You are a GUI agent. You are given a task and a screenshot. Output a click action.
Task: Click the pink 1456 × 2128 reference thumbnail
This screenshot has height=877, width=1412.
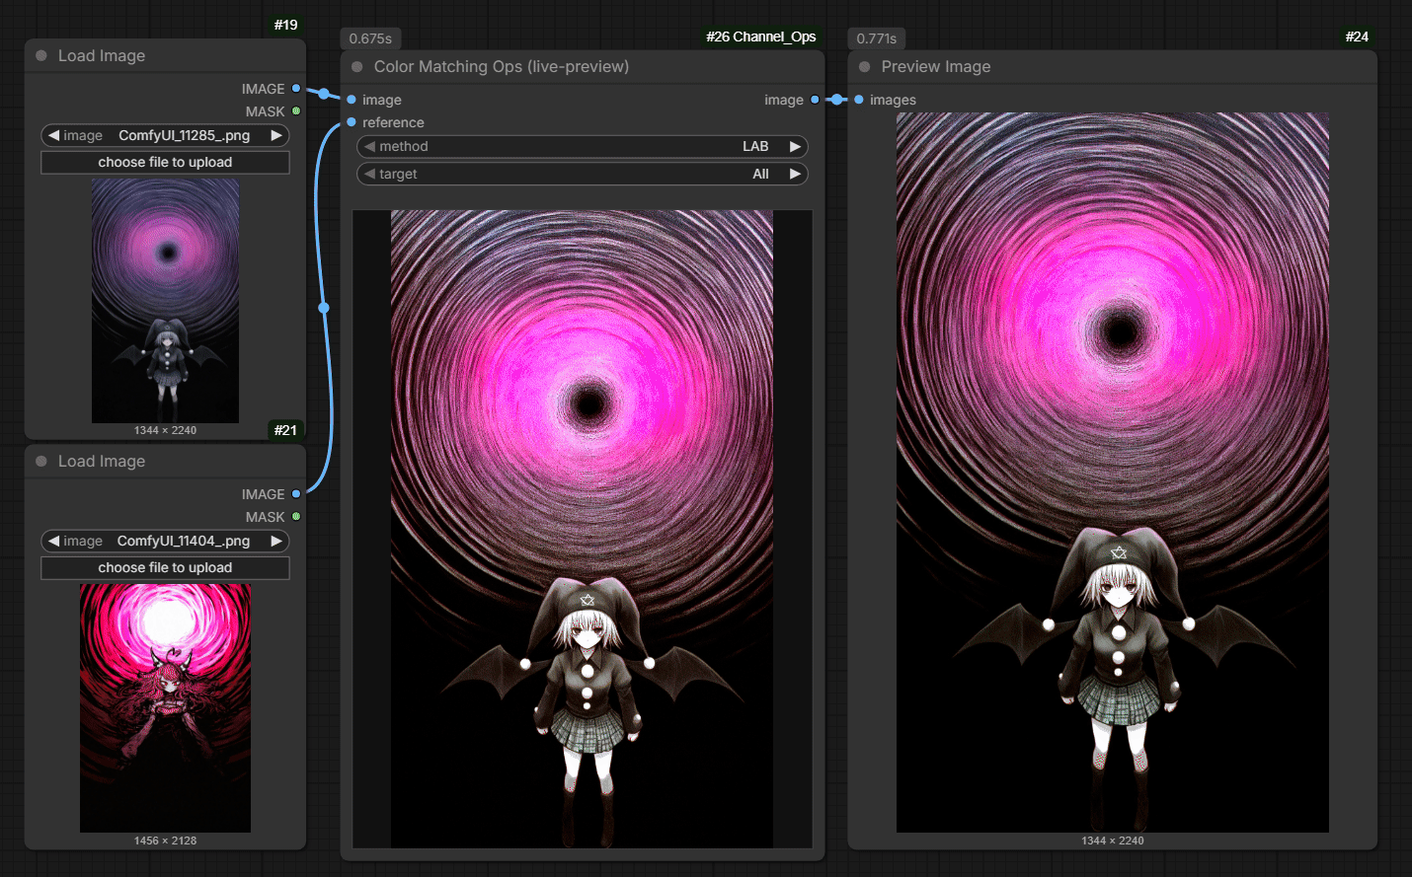click(165, 707)
